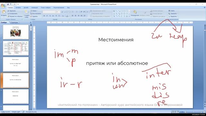Screen dimensions: 206x116
Task: Apply italic formatting in the font group
Action: pyautogui.click(x=47, y=16)
